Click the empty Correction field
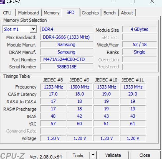 point(140,59)
